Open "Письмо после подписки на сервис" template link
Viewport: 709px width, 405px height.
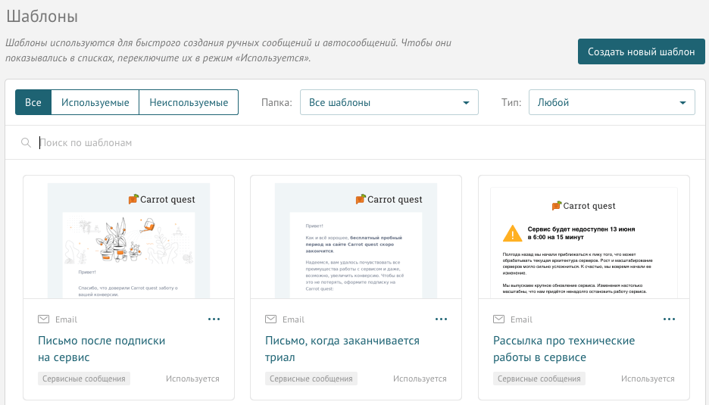102,349
